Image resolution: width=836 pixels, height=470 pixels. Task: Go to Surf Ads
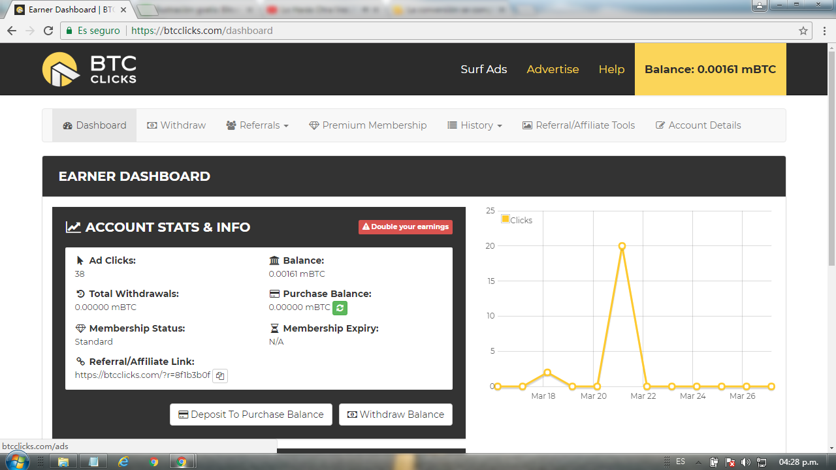(x=484, y=69)
